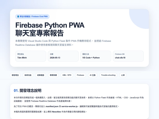This screenshot has width=159, height=119.
Task: Click the Firebase DB card label
Action: click(x=120, y=54)
